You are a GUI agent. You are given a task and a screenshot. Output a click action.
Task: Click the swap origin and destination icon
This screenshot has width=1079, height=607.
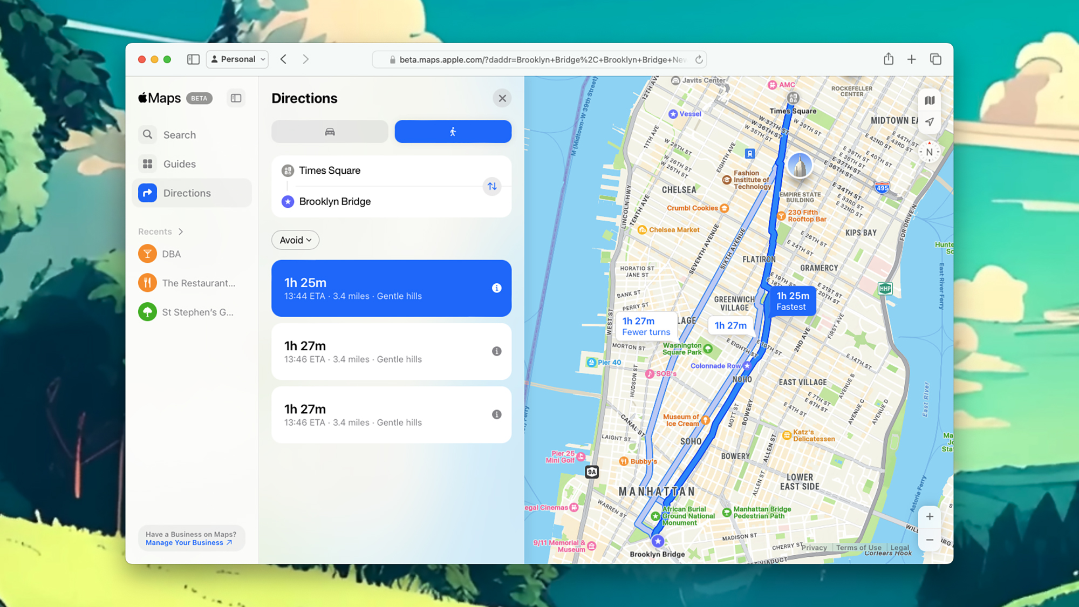pyautogui.click(x=491, y=186)
